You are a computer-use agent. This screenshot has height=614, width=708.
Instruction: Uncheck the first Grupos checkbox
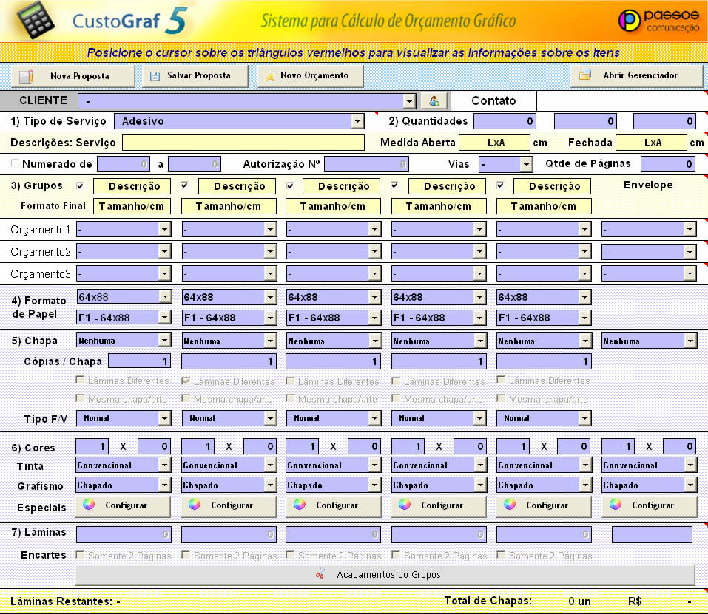pos(80,185)
